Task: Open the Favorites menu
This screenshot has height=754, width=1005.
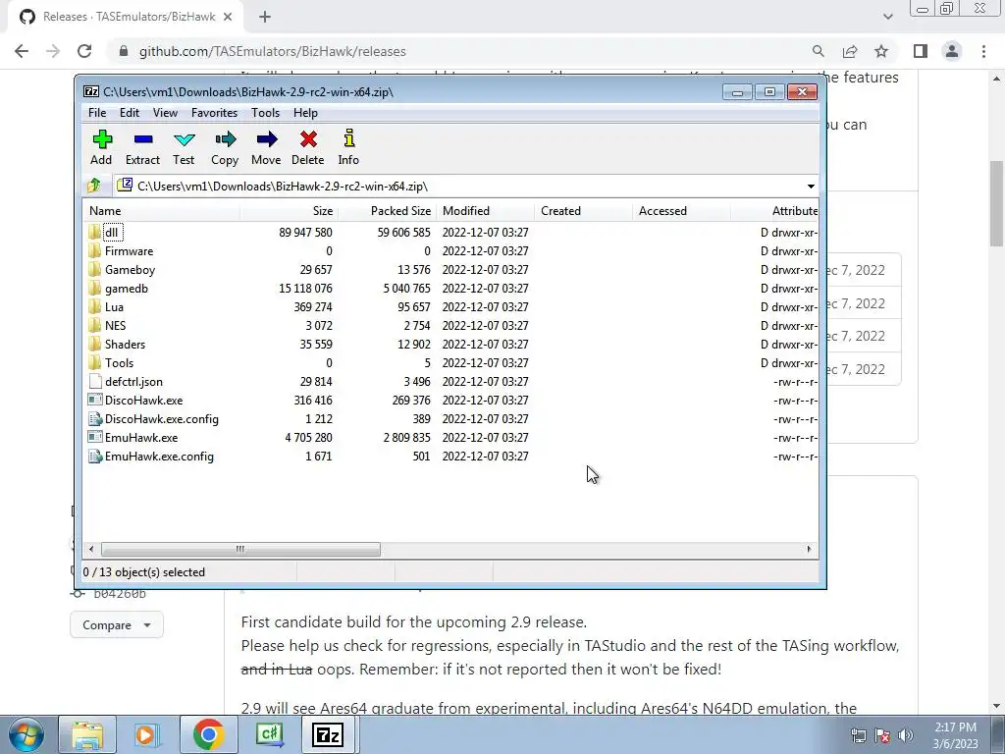Action: (x=214, y=113)
